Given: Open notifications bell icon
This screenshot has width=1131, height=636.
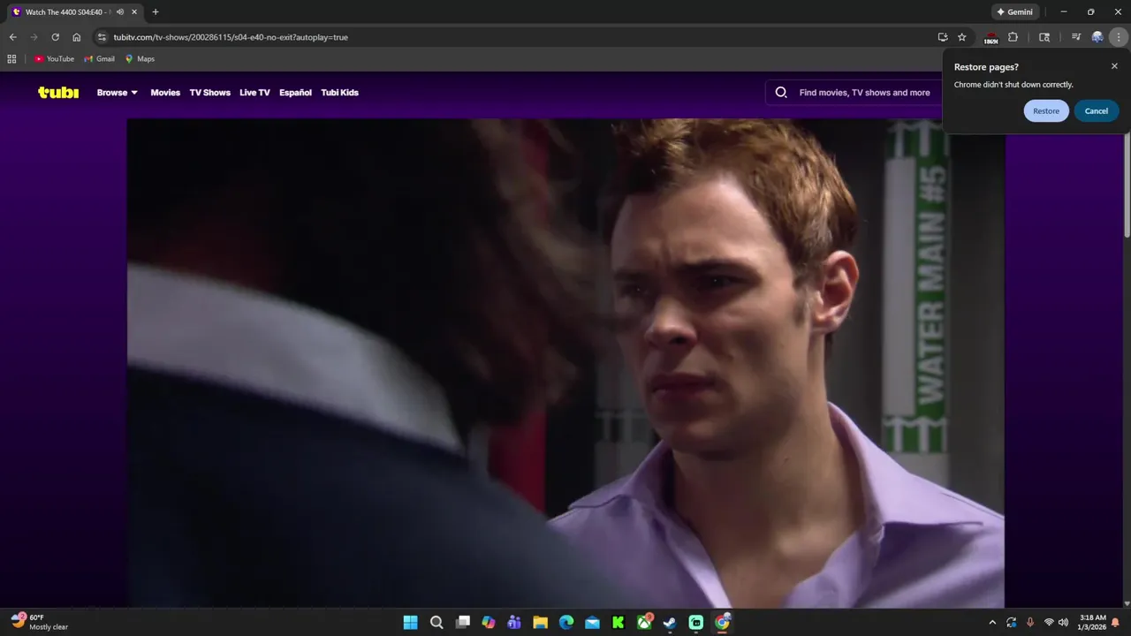Looking at the screenshot, I should pyautogui.click(x=1115, y=623).
